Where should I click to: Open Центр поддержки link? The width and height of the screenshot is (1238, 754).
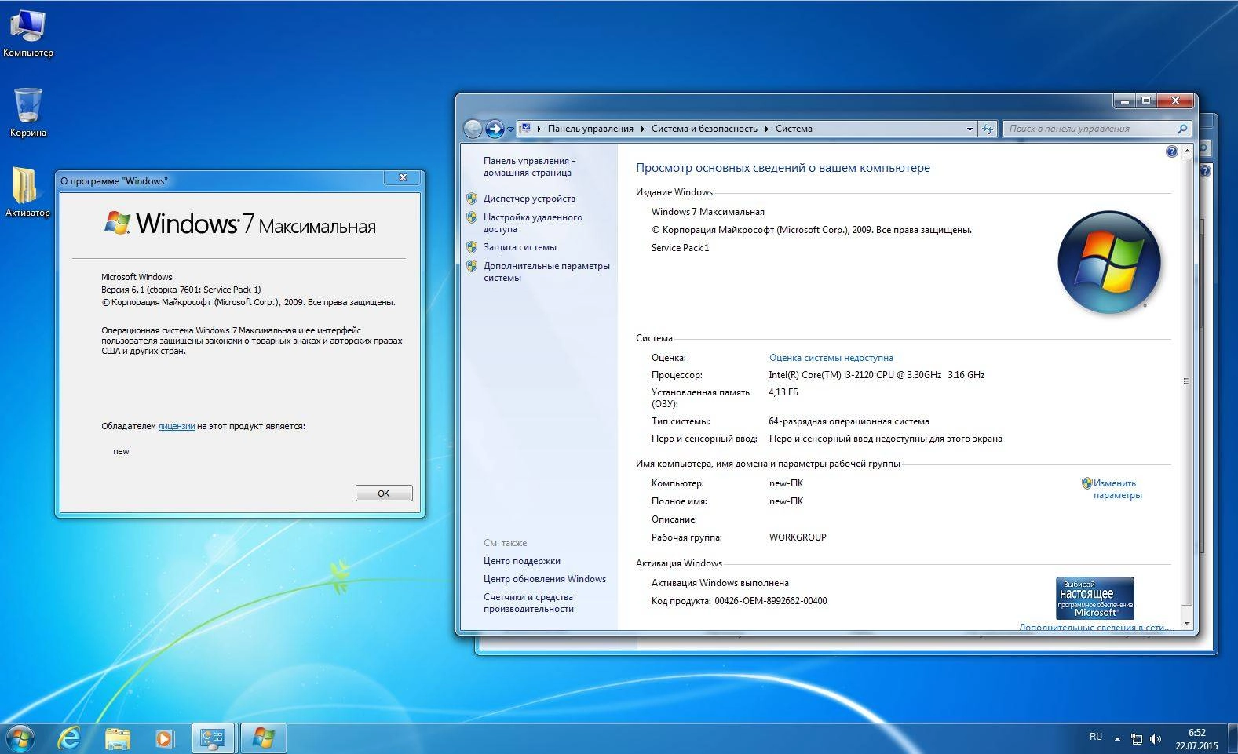click(522, 561)
